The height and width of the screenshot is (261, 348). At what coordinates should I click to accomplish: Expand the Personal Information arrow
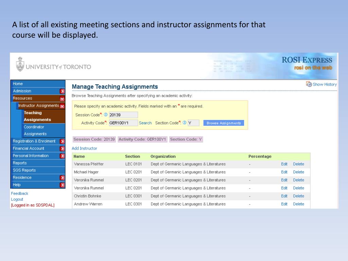(x=62, y=156)
